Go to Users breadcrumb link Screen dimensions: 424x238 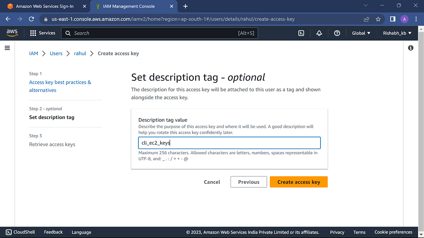[56, 53]
